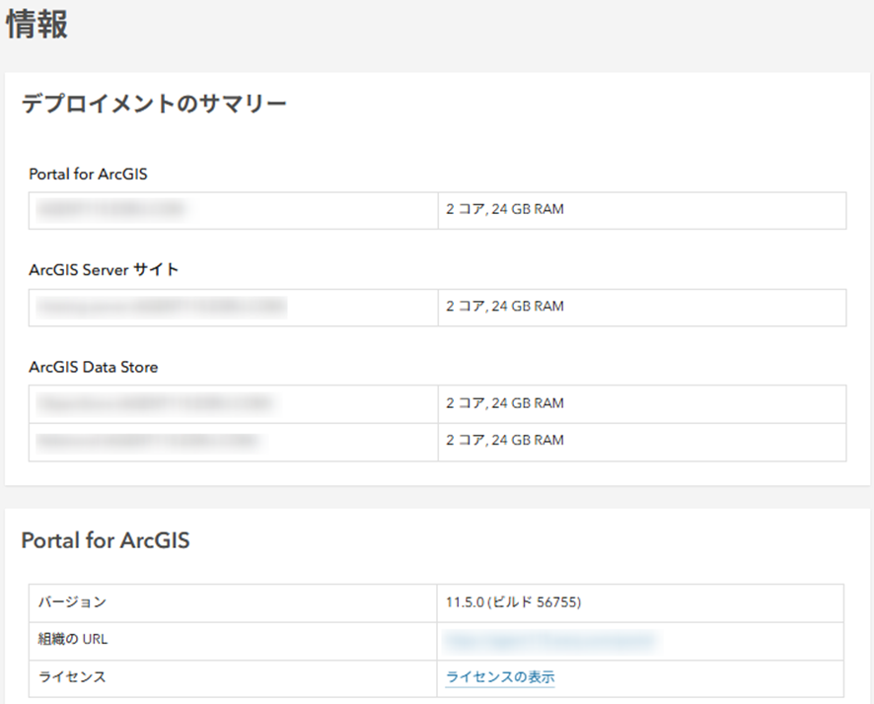Click the first Data Store cores and RAM cell
This screenshot has width=874, height=704.
click(x=505, y=403)
